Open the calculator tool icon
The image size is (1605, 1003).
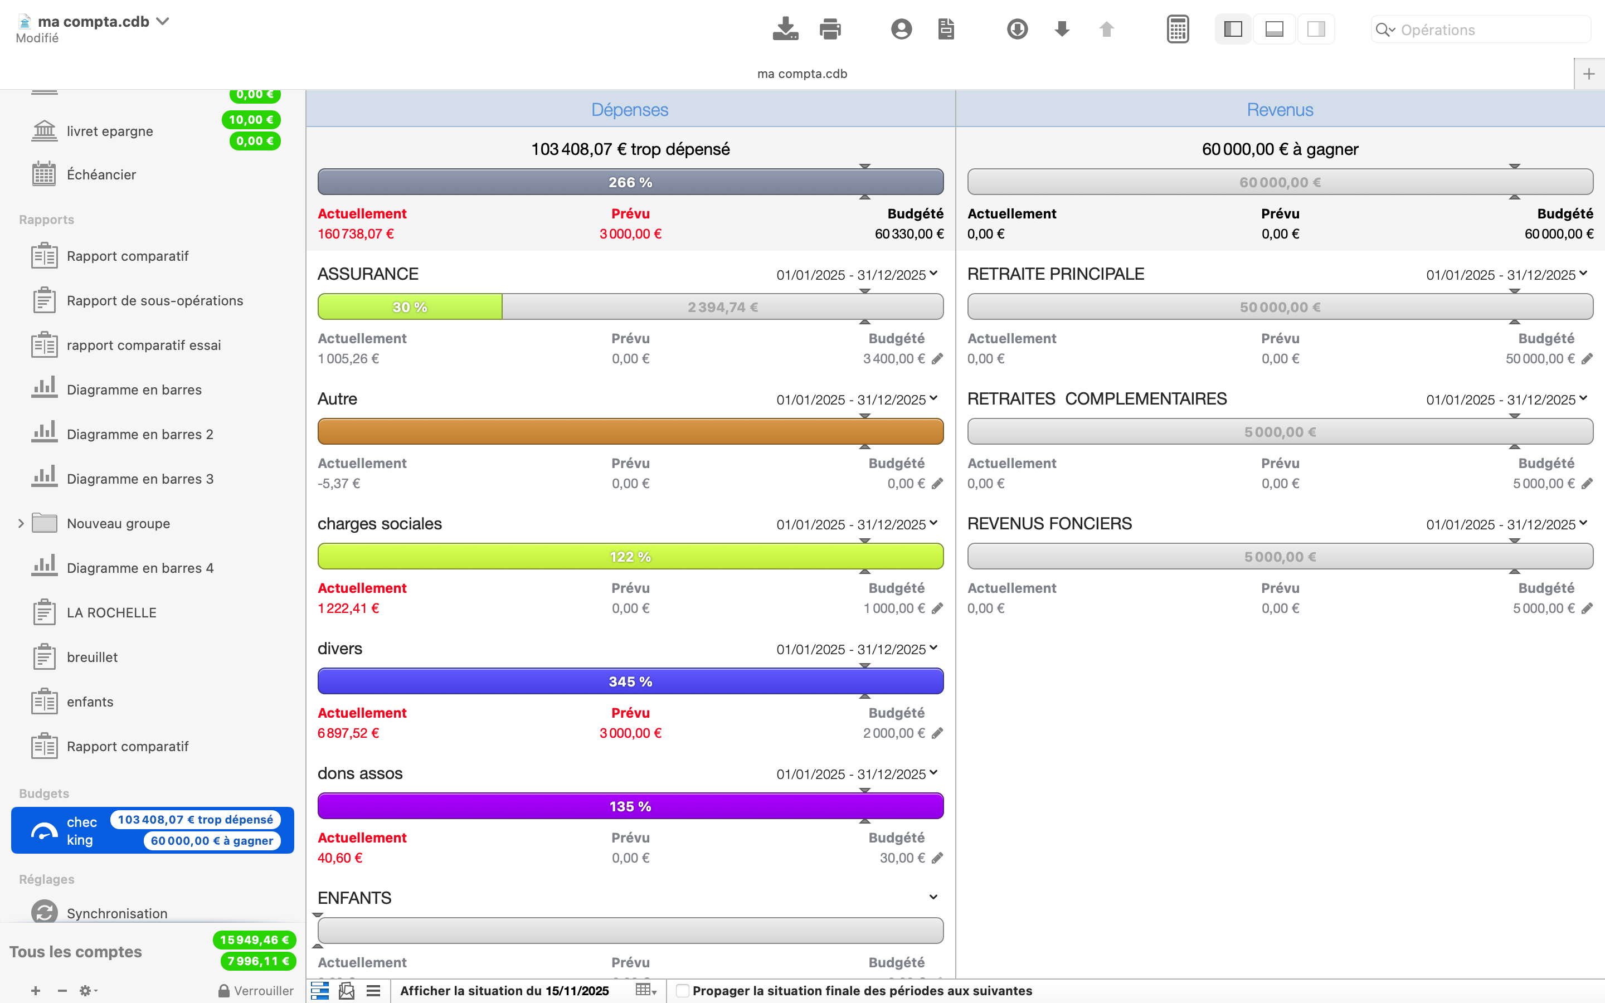point(1177,29)
